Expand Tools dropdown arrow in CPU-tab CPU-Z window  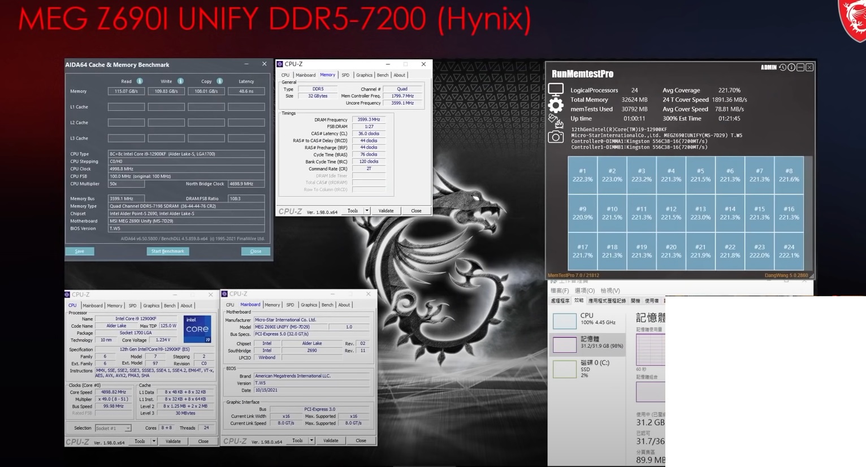tap(154, 442)
